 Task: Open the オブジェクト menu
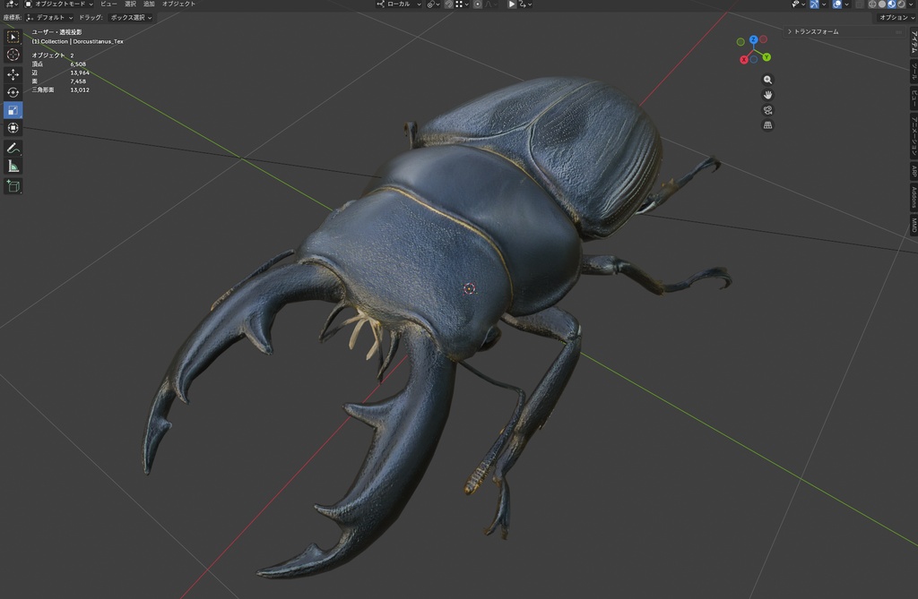click(178, 4)
